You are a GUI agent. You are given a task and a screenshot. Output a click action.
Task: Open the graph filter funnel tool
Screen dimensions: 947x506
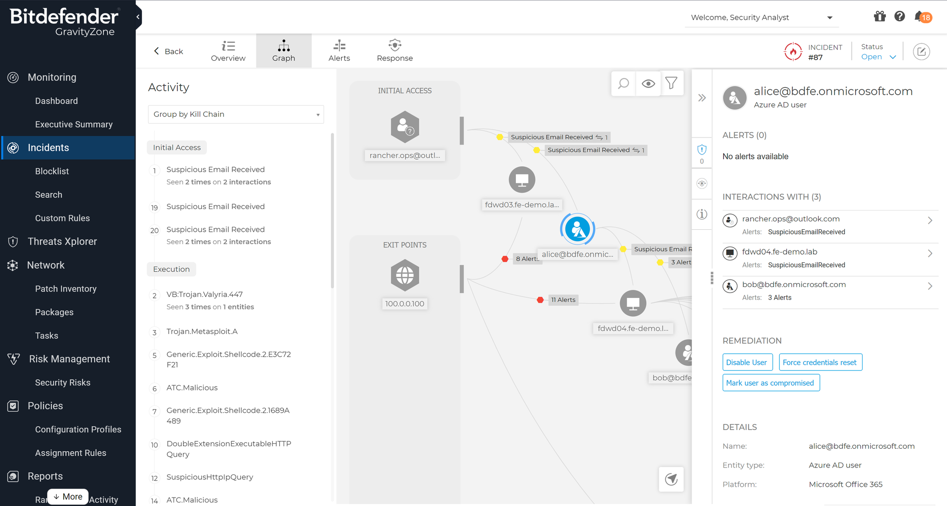[x=671, y=83]
